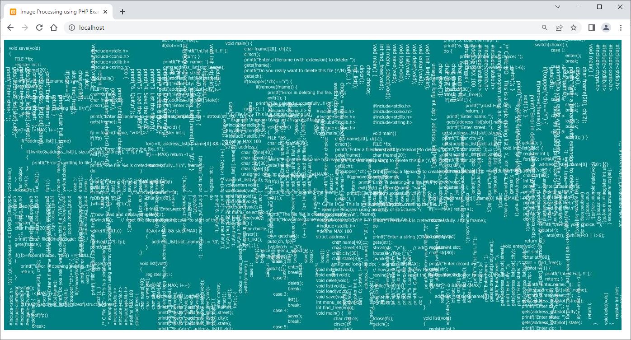
Task: Share this page using the share icon
Action: pyautogui.click(x=559, y=28)
